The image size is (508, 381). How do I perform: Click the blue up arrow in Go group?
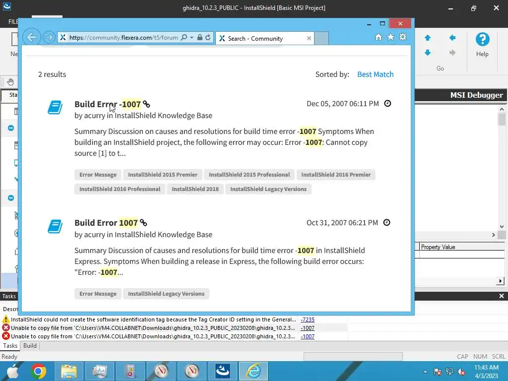(x=428, y=38)
